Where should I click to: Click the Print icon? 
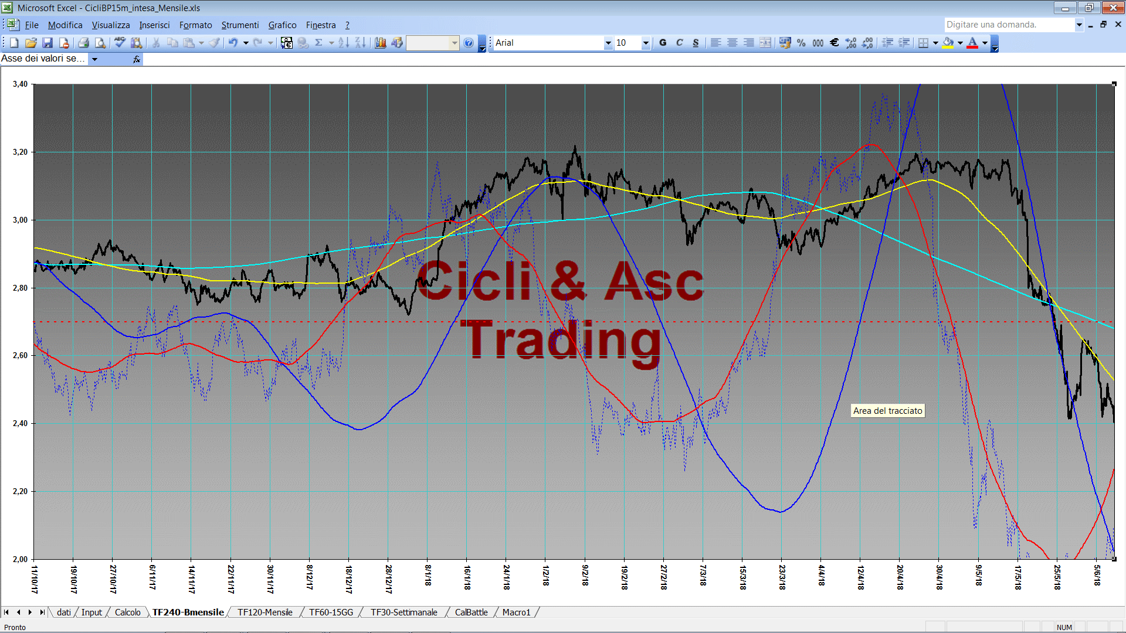coord(83,43)
